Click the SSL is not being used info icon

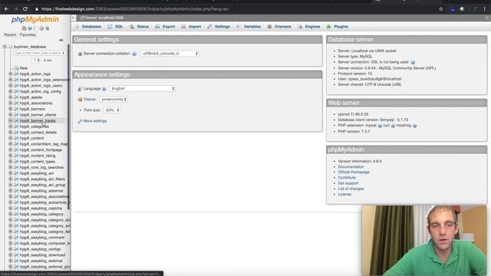click(x=413, y=62)
